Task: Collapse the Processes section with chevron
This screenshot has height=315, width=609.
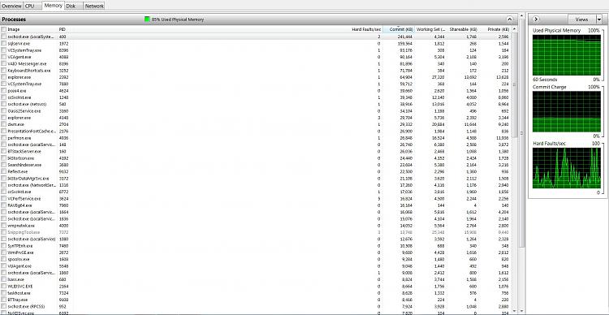Action: [510, 19]
